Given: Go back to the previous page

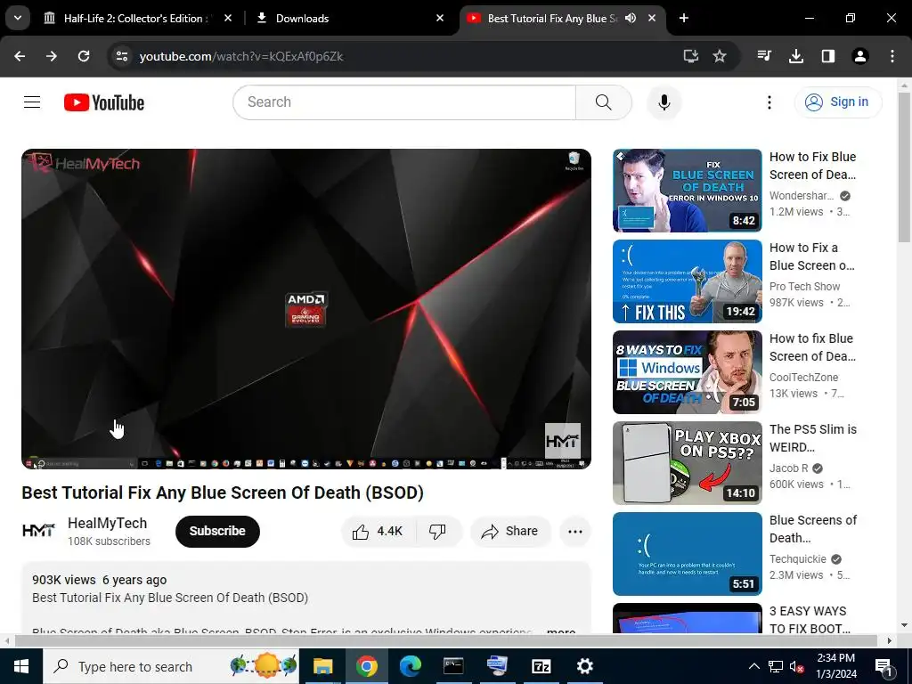Looking at the screenshot, I should pyautogui.click(x=20, y=56).
